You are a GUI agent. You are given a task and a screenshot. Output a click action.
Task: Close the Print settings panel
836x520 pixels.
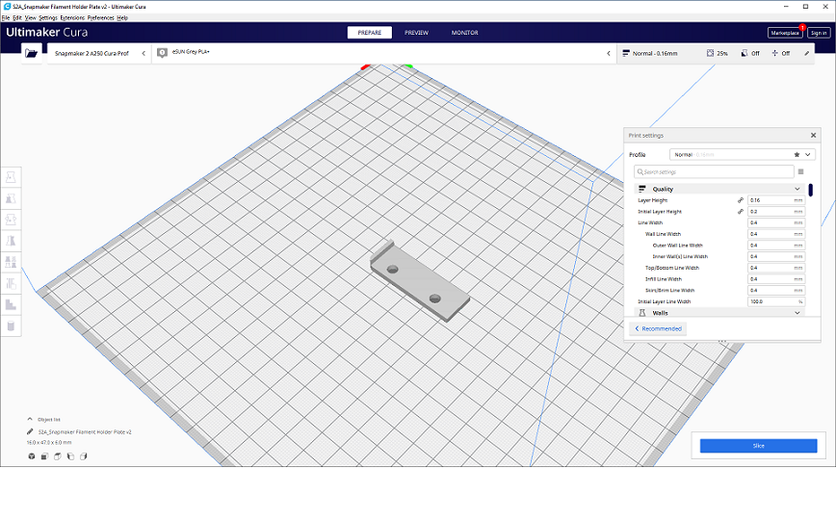coord(813,136)
